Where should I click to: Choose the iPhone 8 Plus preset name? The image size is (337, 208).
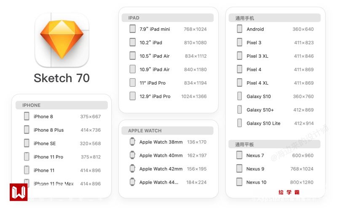click(x=48, y=130)
